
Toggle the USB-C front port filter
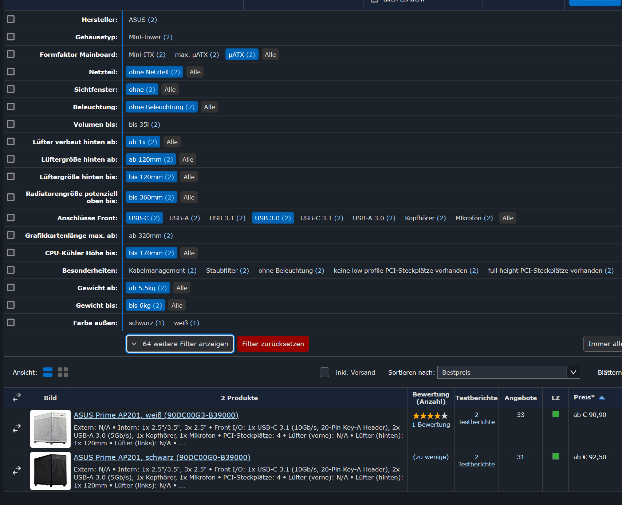(x=144, y=218)
